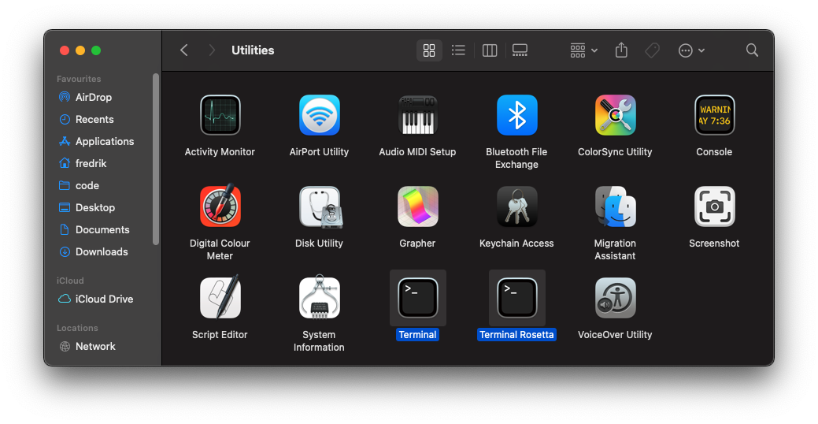Switch to list view

[458, 50]
